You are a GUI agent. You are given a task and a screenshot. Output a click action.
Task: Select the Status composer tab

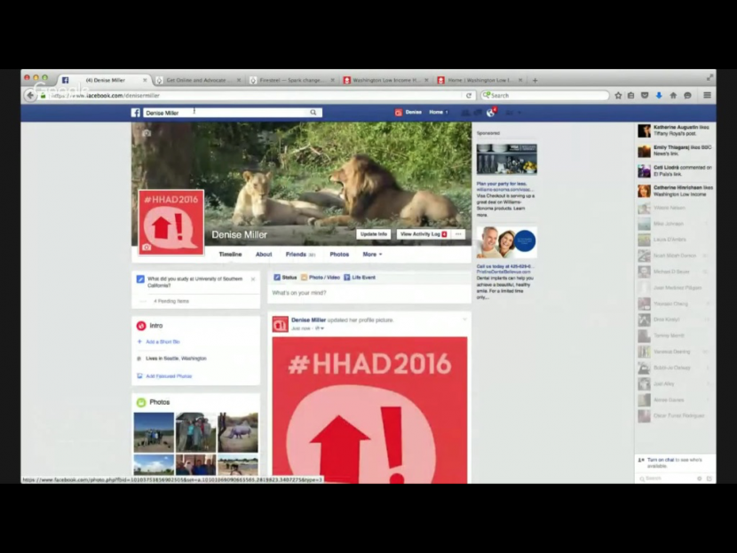tap(285, 278)
